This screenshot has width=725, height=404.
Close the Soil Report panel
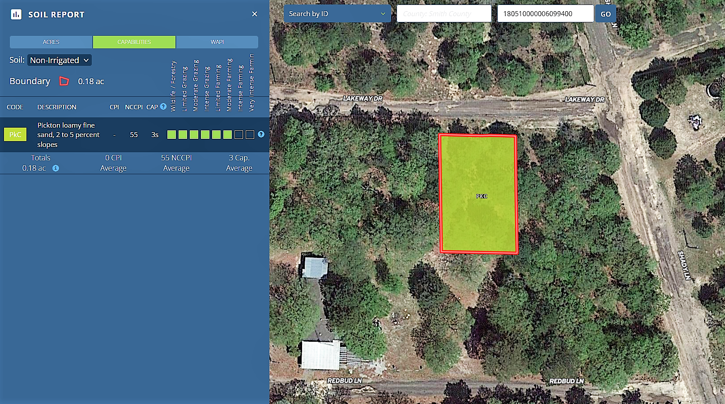pos(254,14)
